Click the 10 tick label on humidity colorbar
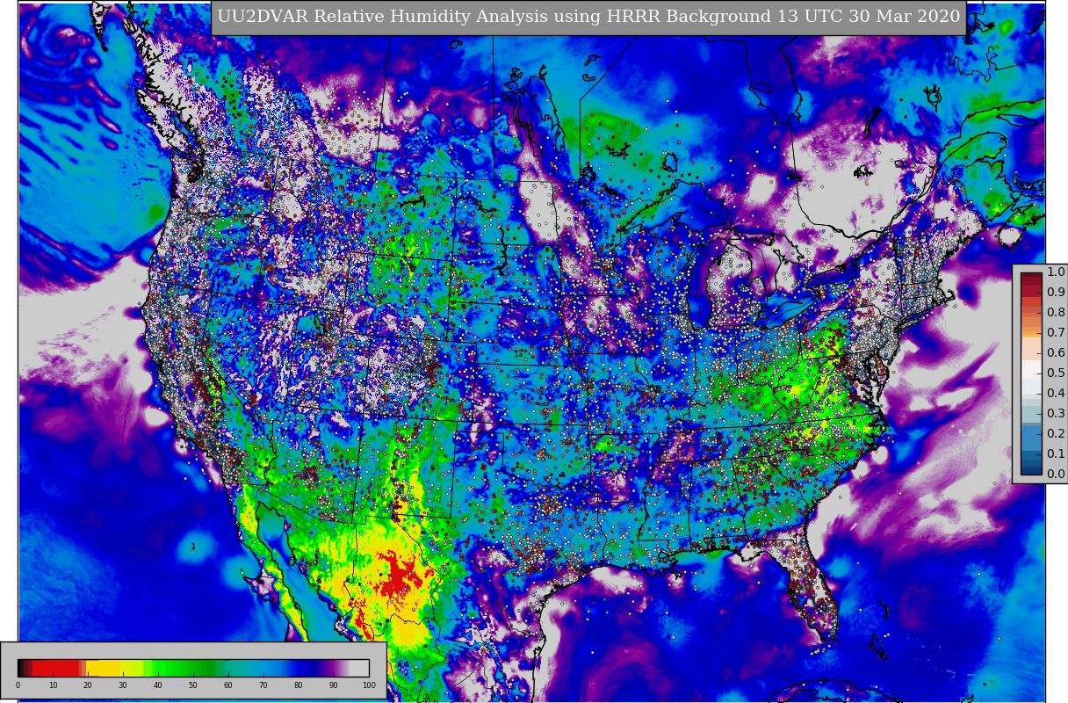This screenshot has height=703, width=1068. pyautogui.click(x=53, y=685)
